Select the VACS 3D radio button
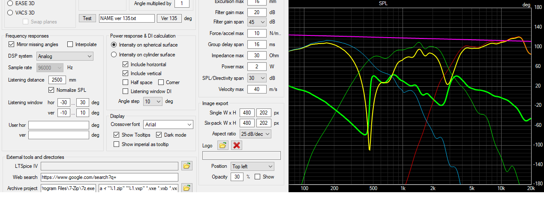Image resolution: width=544 pixels, height=205 pixels. [x=21, y=12]
